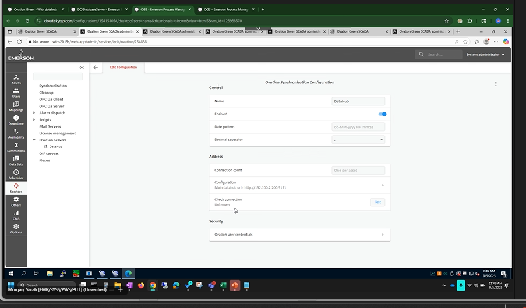Image resolution: width=526 pixels, height=308 pixels.
Task: Open the Users section icon
Action: pos(16,93)
